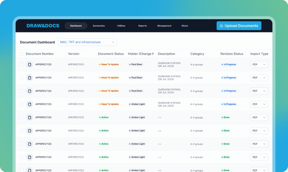Open the Reports menu item
The width and height of the screenshot is (288, 172).
pyautogui.click(x=142, y=26)
